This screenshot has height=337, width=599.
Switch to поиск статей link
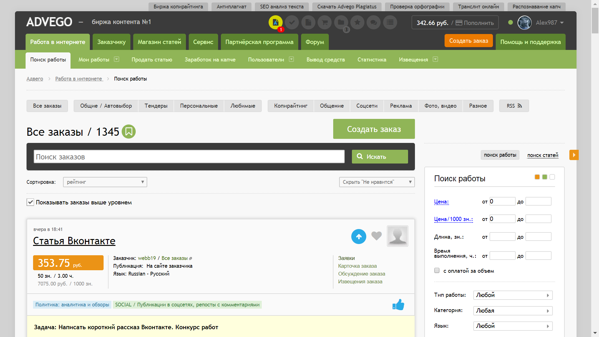(x=543, y=155)
